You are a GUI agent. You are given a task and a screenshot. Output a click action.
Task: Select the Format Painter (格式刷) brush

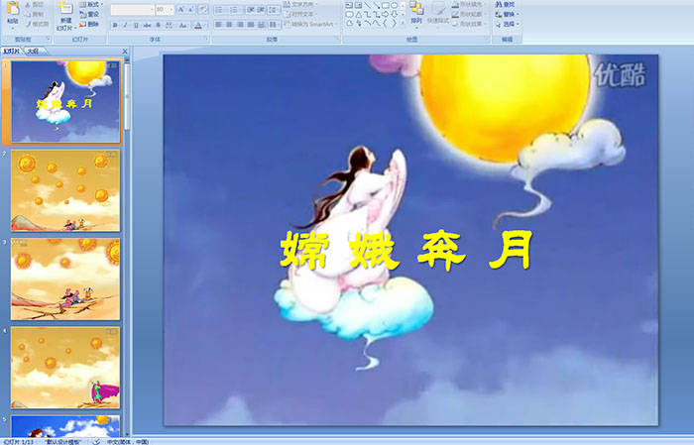tap(37, 24)
